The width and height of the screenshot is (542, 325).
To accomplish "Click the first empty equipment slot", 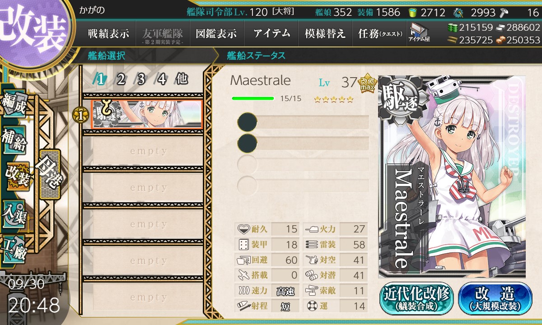I will click(303, 122).
